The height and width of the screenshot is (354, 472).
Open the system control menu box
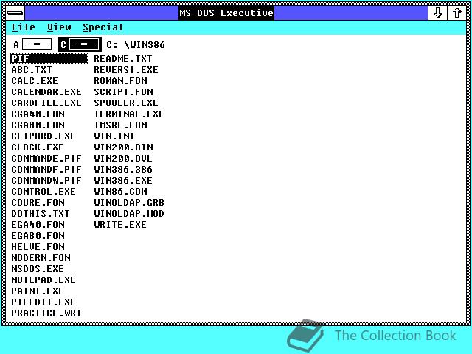[15, 13]
